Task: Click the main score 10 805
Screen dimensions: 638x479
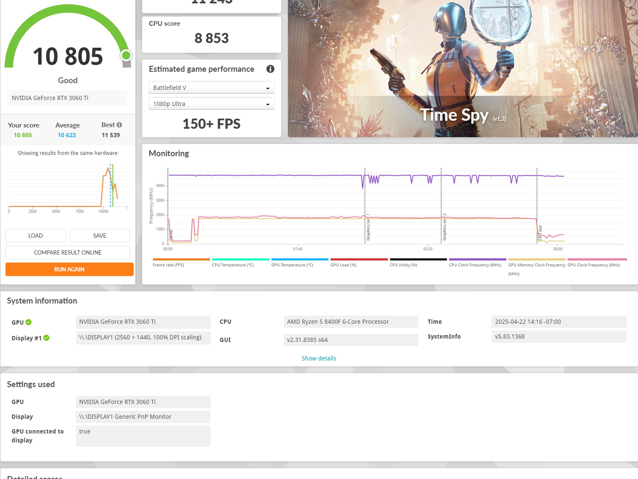Action: (68, 56)
